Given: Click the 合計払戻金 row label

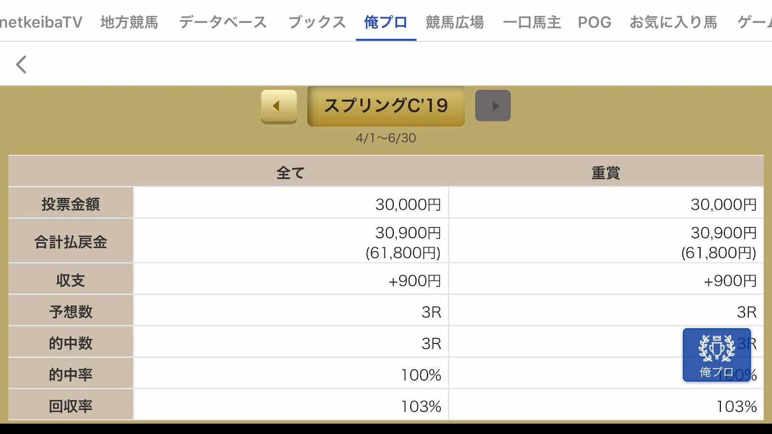Looking at the screenshot, I should [70, 242].
